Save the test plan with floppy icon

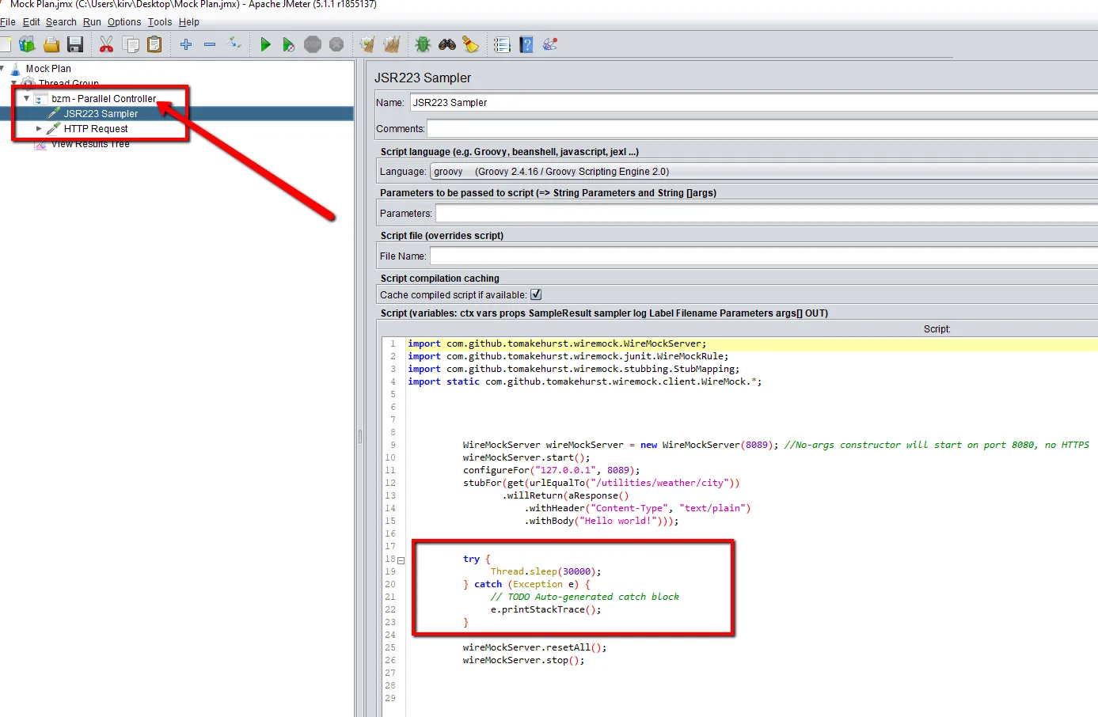coord(75,44)
